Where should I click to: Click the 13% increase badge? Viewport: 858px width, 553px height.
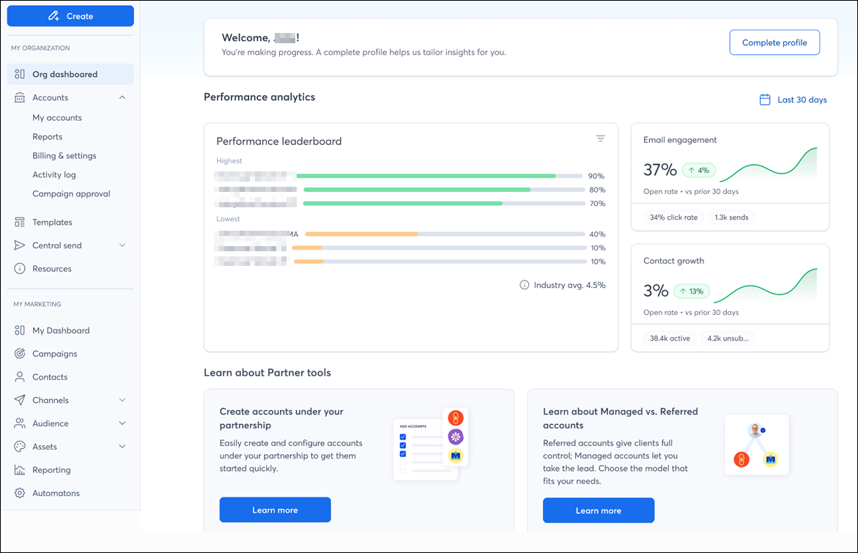click(x=692, y=291)
